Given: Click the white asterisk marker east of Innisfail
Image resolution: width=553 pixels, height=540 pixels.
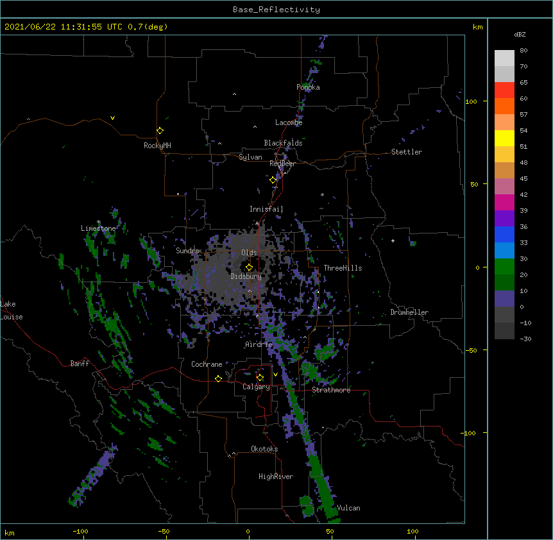Looking at the screenshot, I should [322, 194].
